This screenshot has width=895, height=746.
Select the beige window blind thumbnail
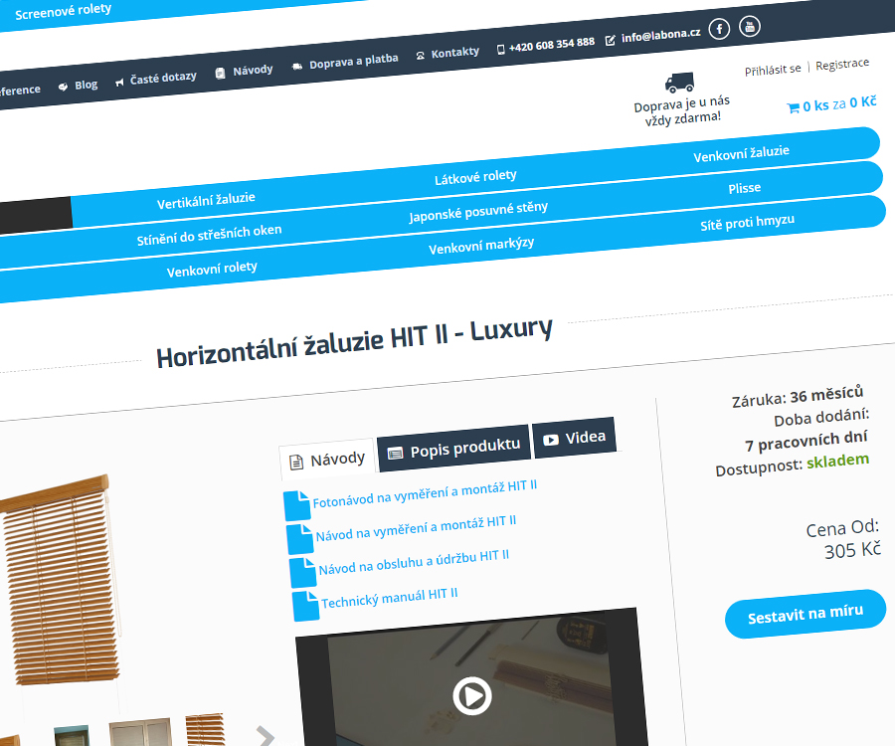click(140, 732)
